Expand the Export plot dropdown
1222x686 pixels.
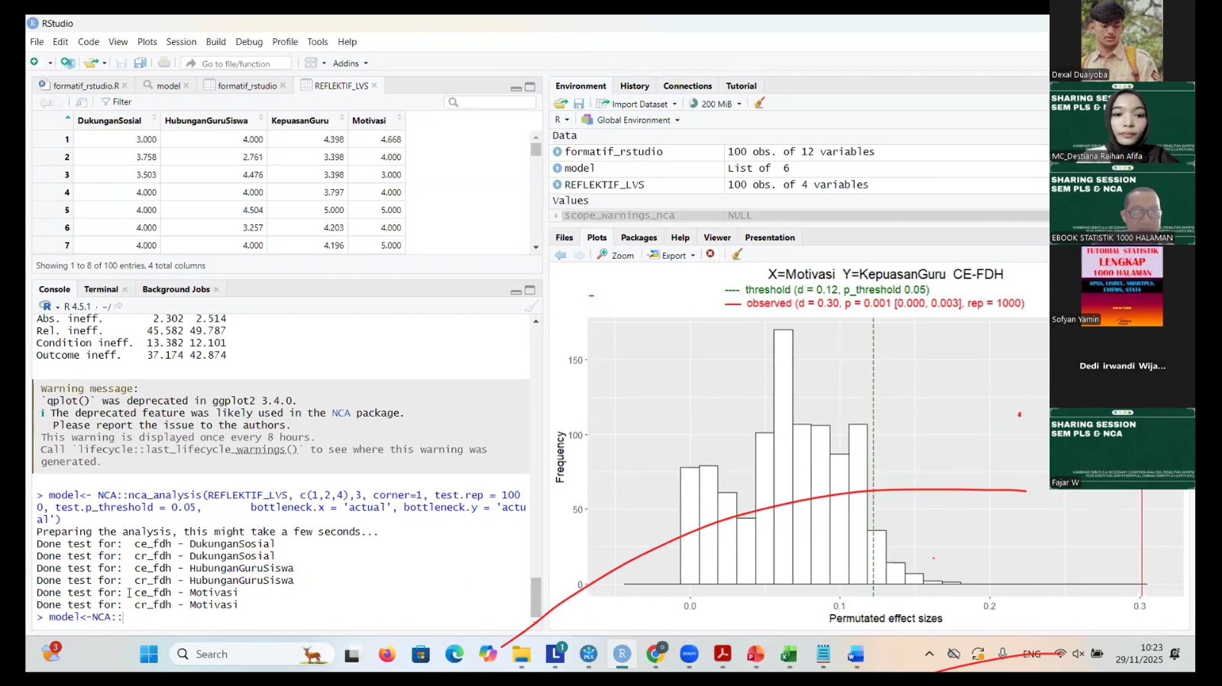672,256
